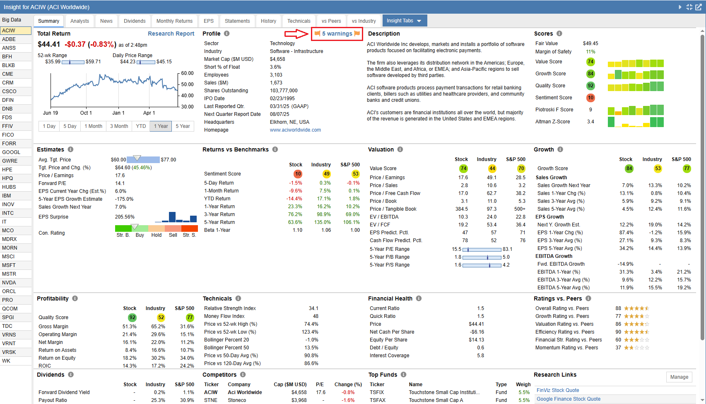Switch to the Analysts tab
The width and height of the screenshot is (706, 404).
[x=80, y=21]
